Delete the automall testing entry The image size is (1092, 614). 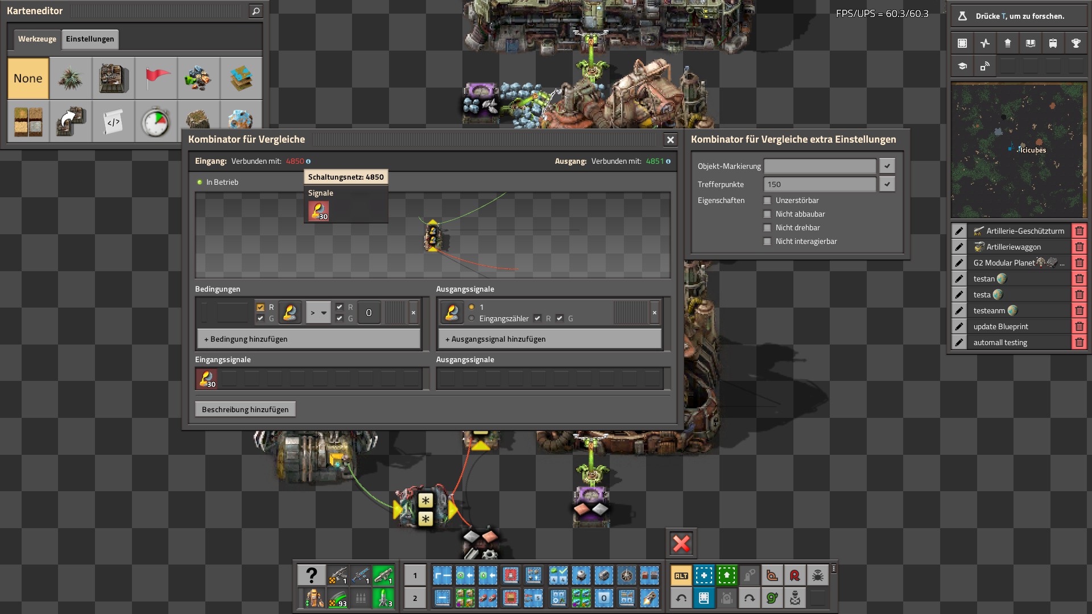(1079, 342)
